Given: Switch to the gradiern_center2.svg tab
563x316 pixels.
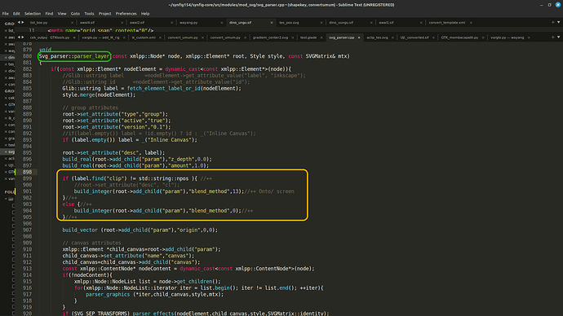Looking at the screenshot, I should click(270, 37).
